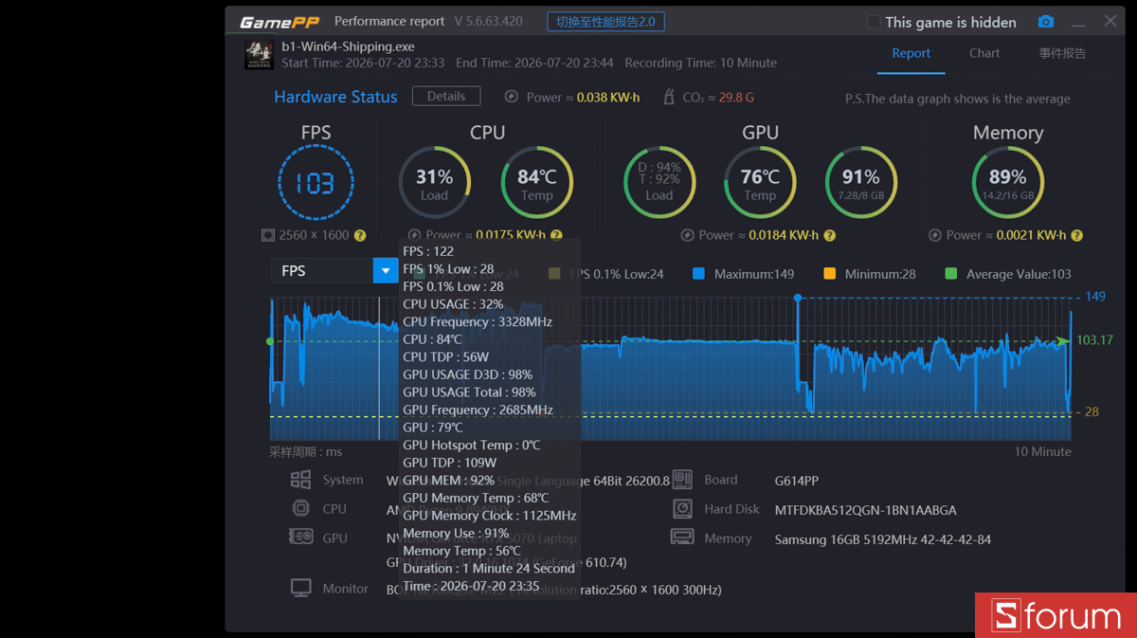1137x638 pixels.
Task: Click memory value Samsung 16GB 5192MHz
Action: click(x=883, y=539)
